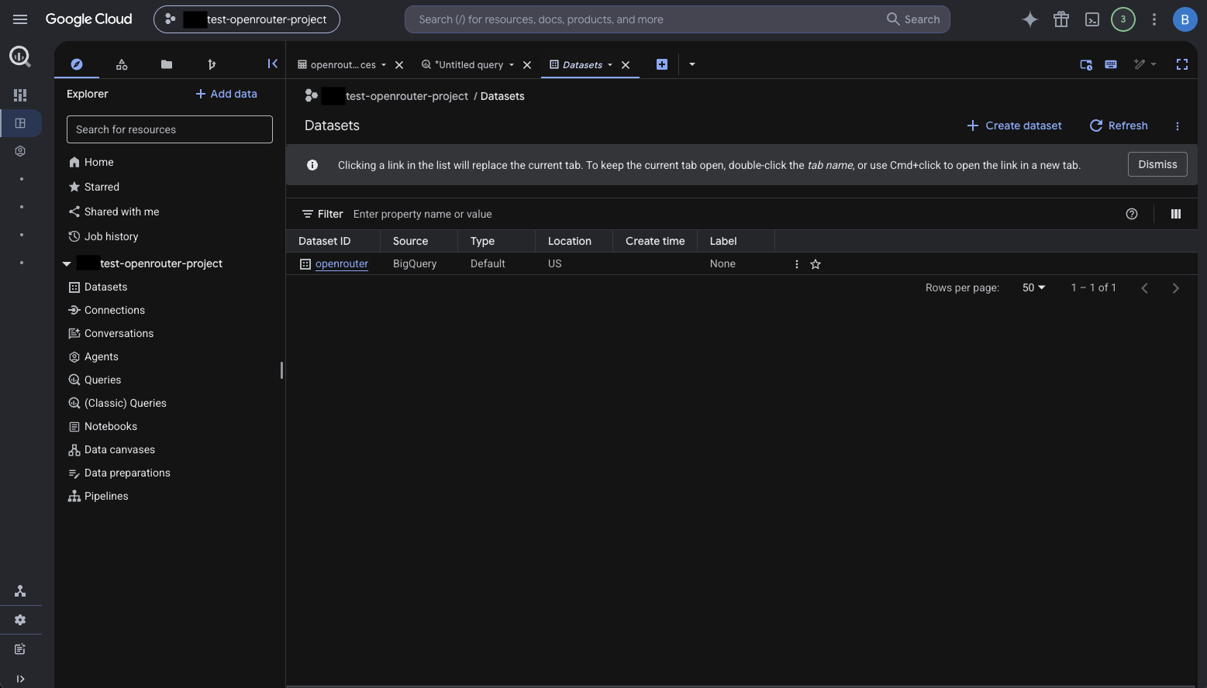Open the filter help question icon

coord(1132,214)
